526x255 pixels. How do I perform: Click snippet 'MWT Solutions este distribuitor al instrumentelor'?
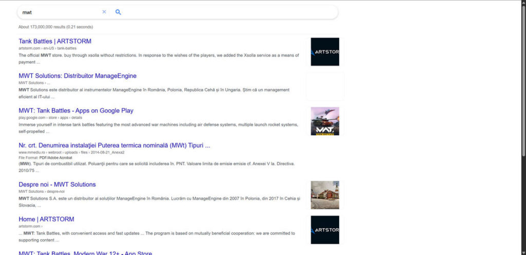click(154, 93)
